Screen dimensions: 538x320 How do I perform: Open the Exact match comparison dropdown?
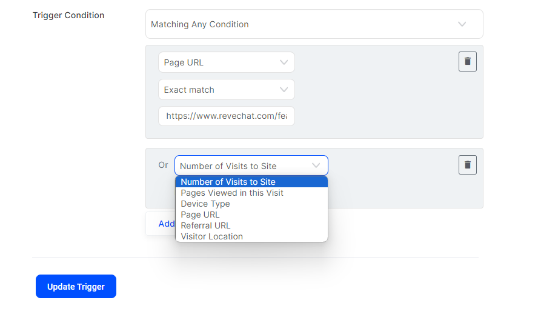[226, 90]
